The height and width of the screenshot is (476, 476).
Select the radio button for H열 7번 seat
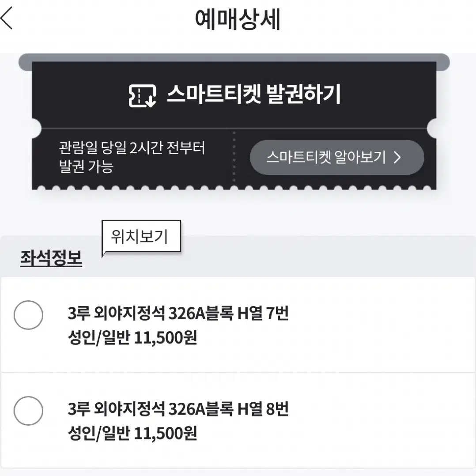pos(28,315)
